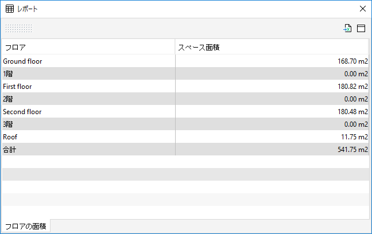Close the レポート window
Image resolution: width=372 pixels, height=234 pixels.
click(362, 9)
